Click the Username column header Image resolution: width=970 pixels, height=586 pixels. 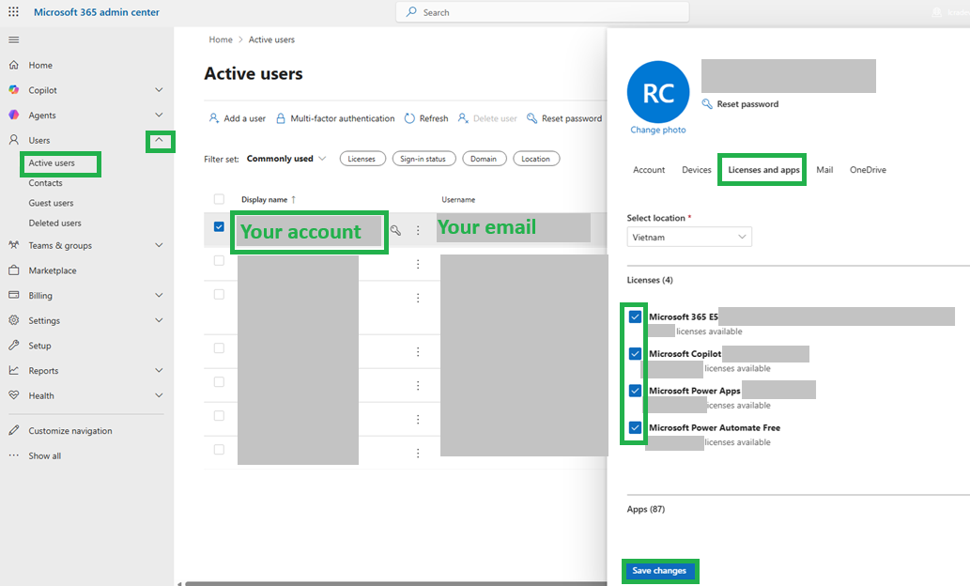[x=458, y=199]
